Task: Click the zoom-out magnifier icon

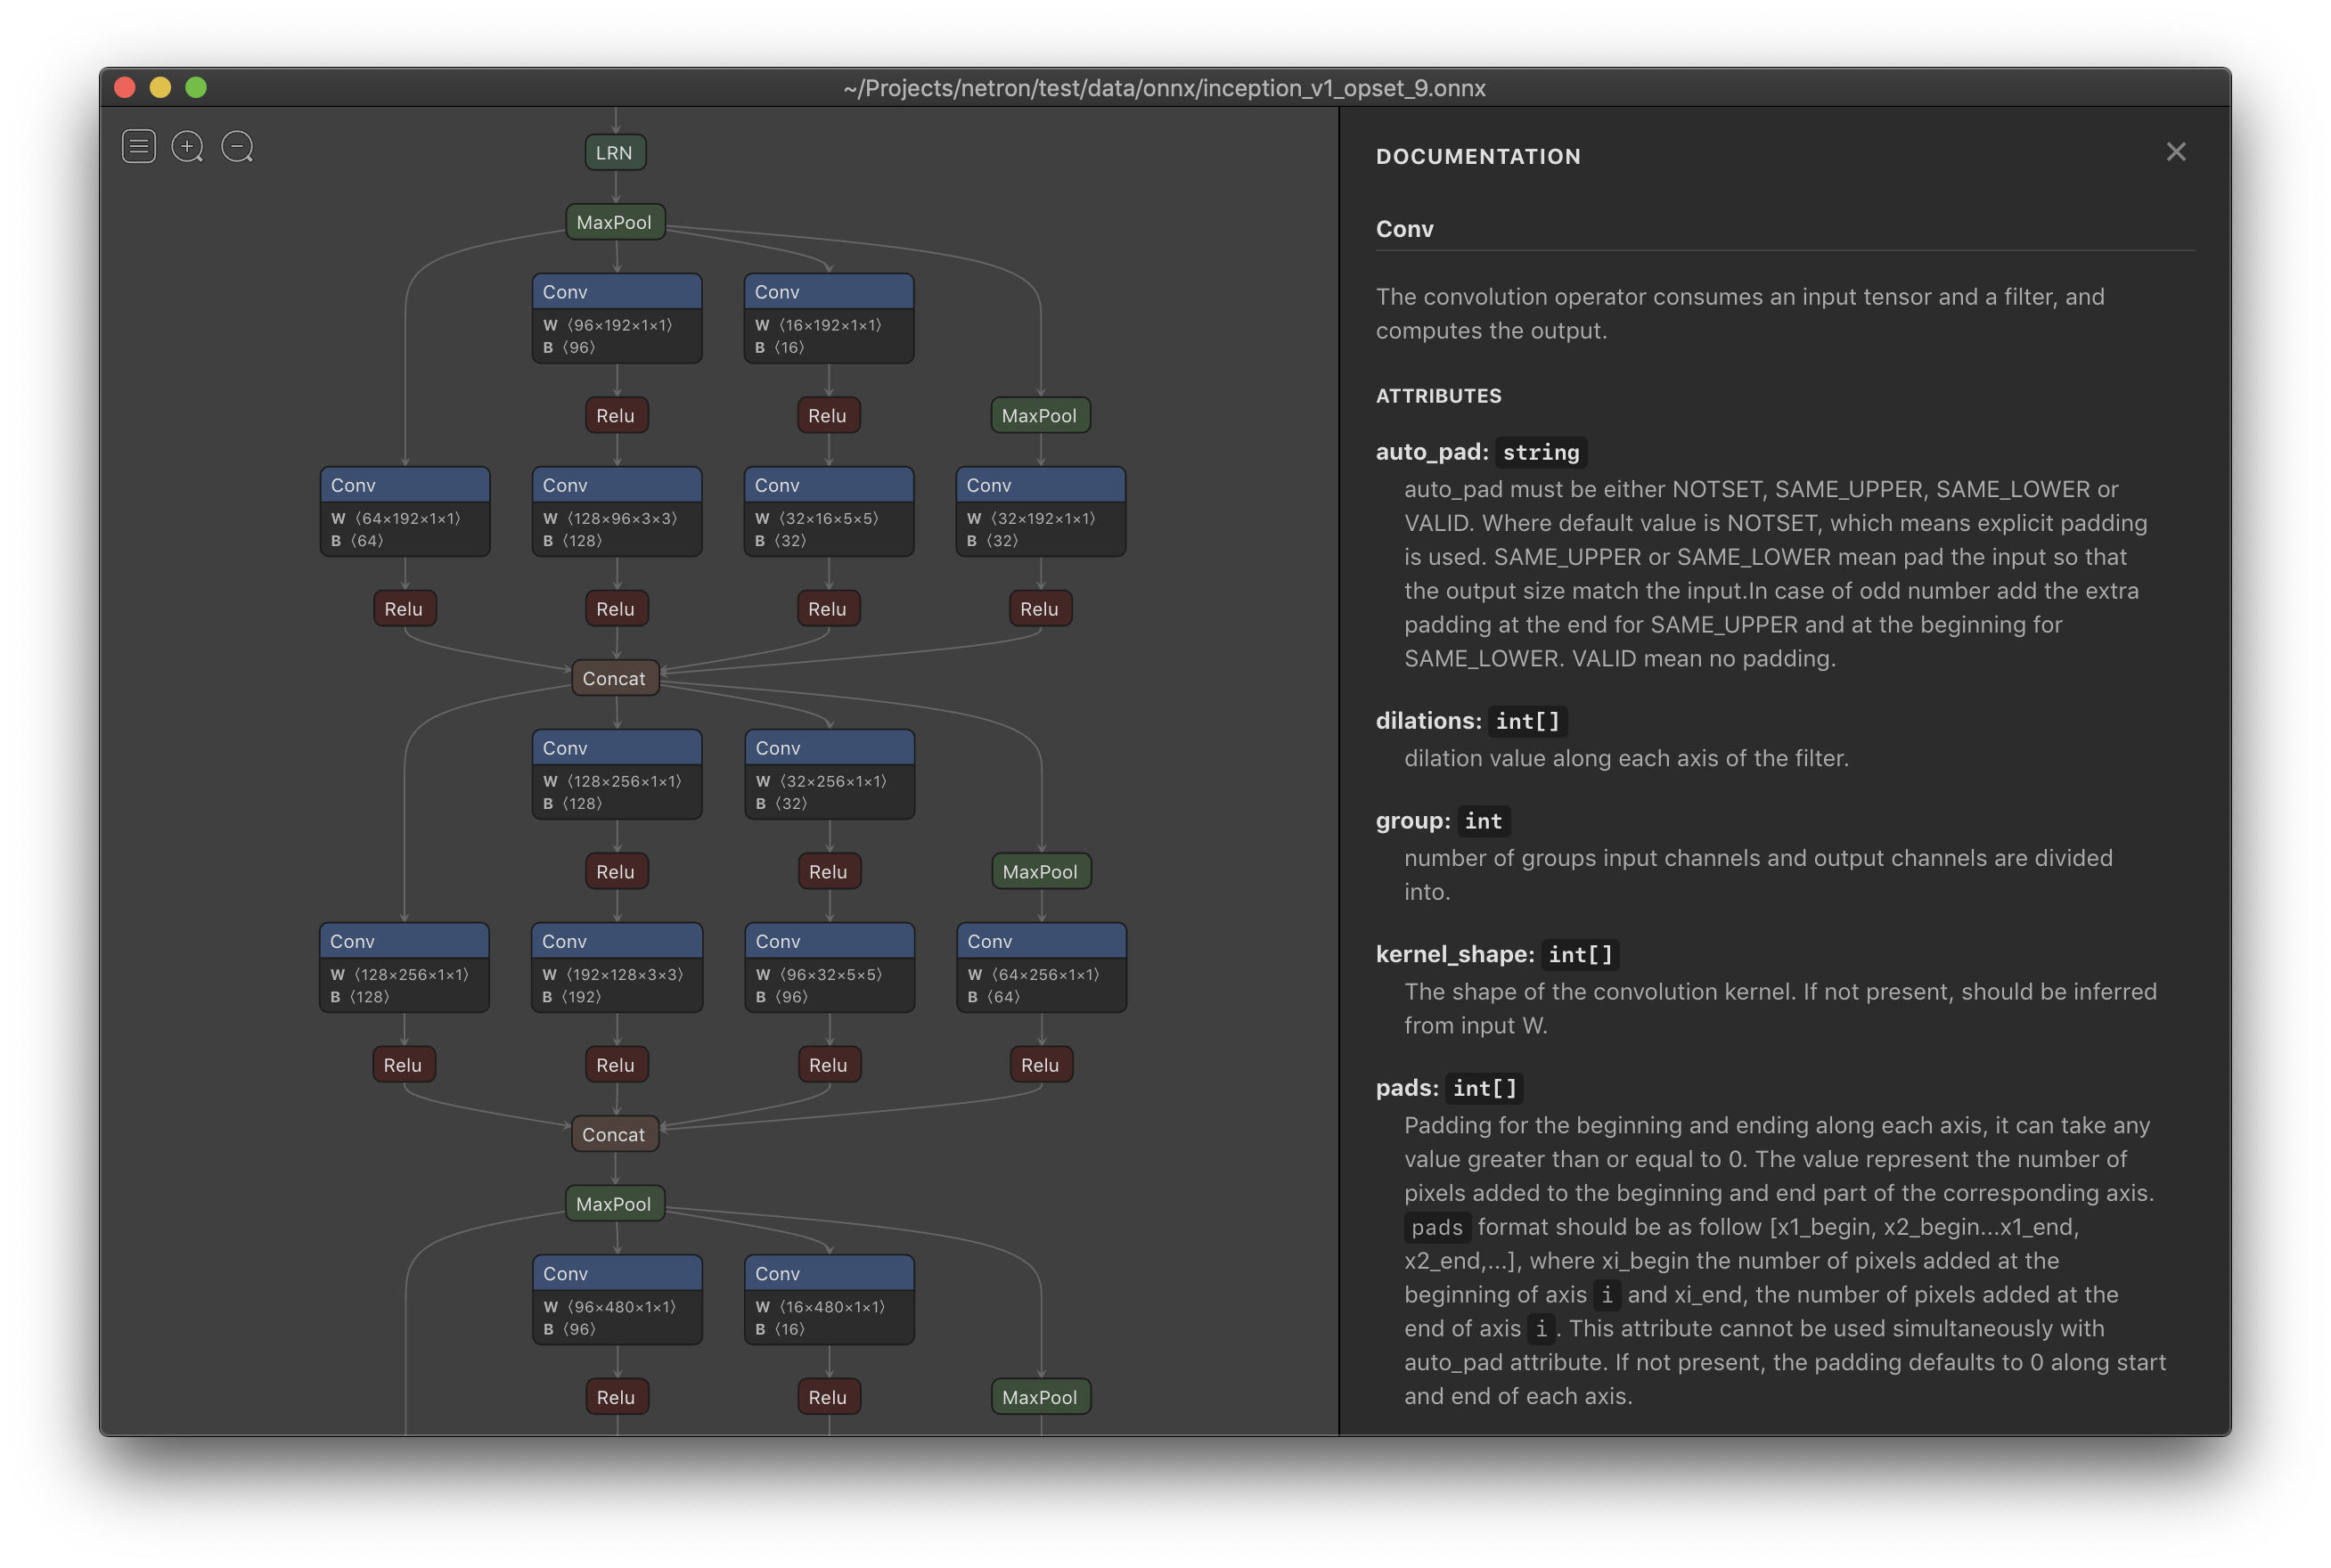Action: tap(236, 145)
